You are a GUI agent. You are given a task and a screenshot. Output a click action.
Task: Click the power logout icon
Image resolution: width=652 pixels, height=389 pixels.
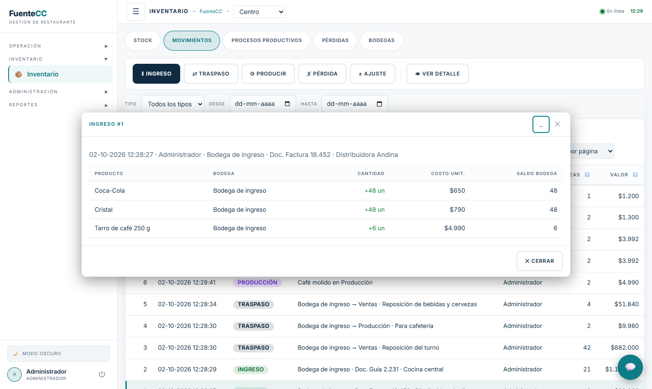pos(102,375)
